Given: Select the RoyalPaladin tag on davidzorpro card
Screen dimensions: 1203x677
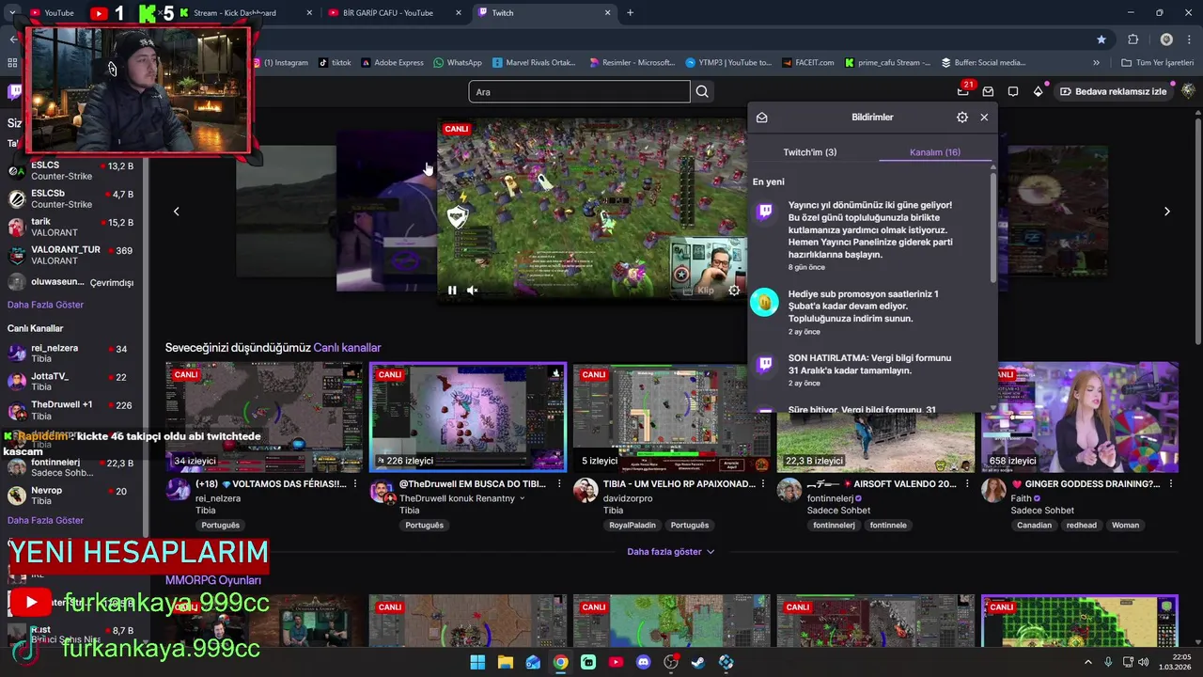Looking at the screenshot, I should tap(633, 526).
